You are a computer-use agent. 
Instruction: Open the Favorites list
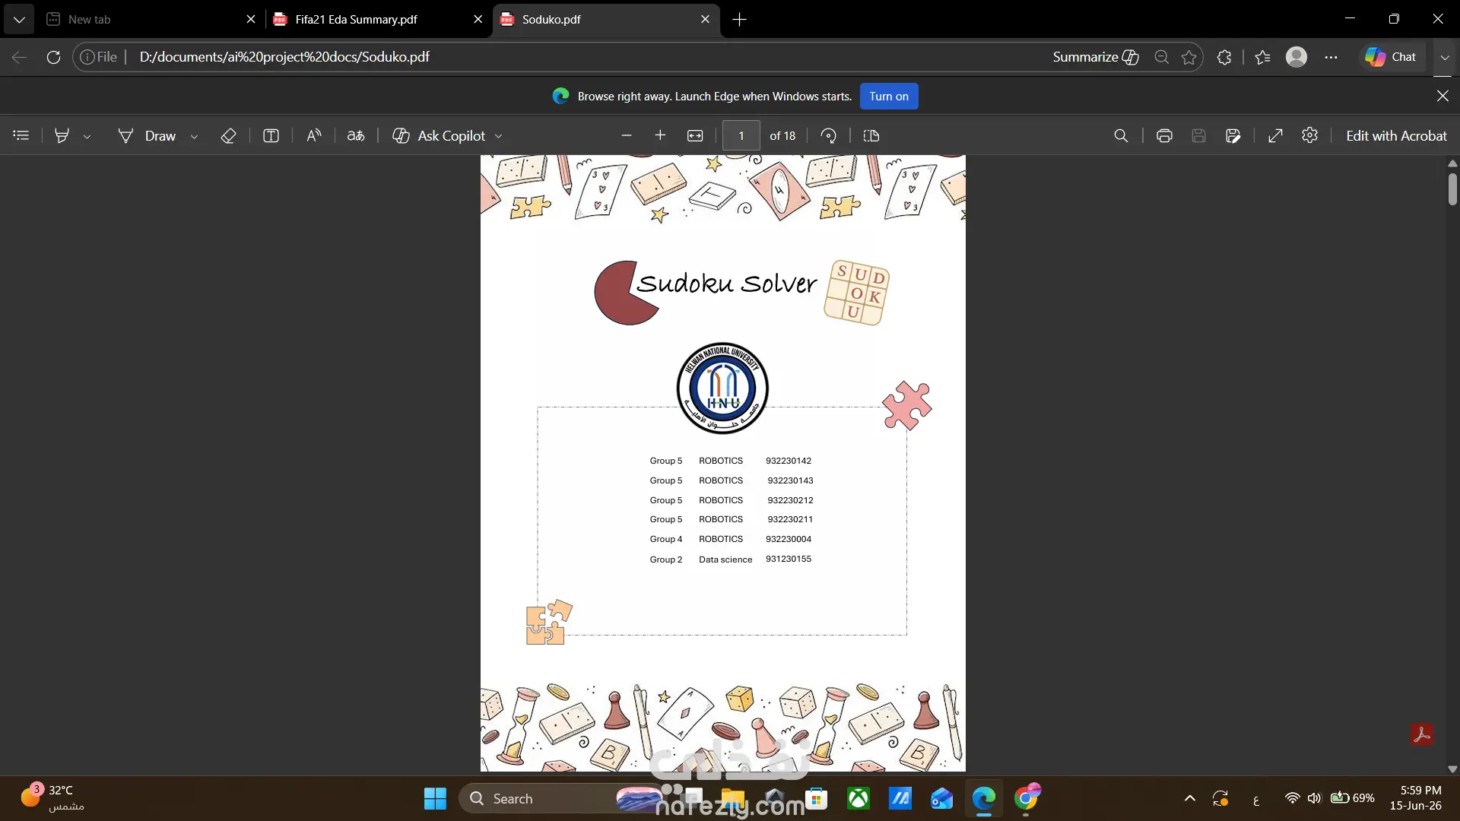[1263, 57]
